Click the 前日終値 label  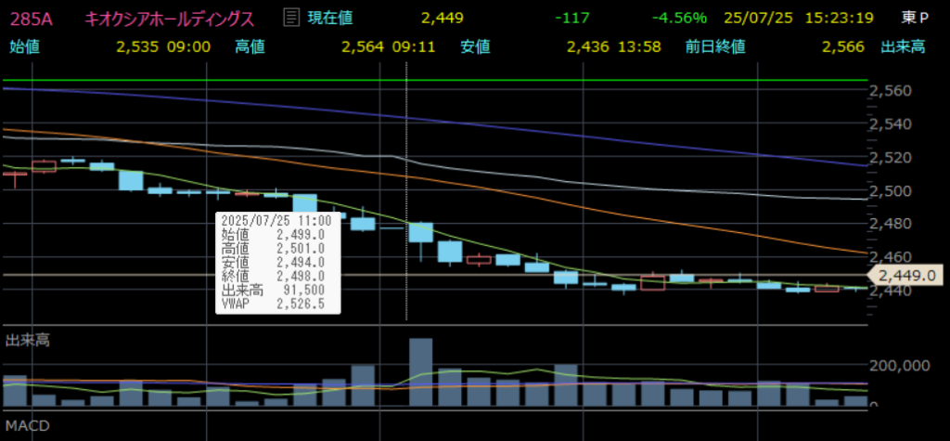click(x=715, y=47)
